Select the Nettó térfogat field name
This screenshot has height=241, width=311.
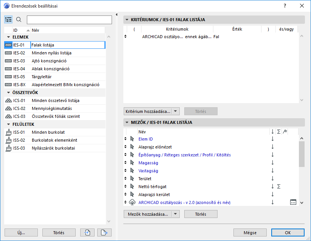(152, 186)
